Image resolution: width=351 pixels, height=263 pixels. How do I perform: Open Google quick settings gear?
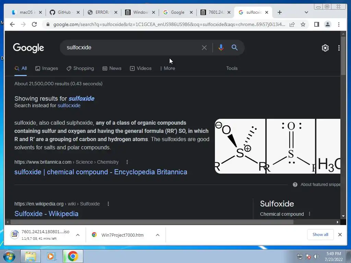pyautogui.click(x=325, y=48)
